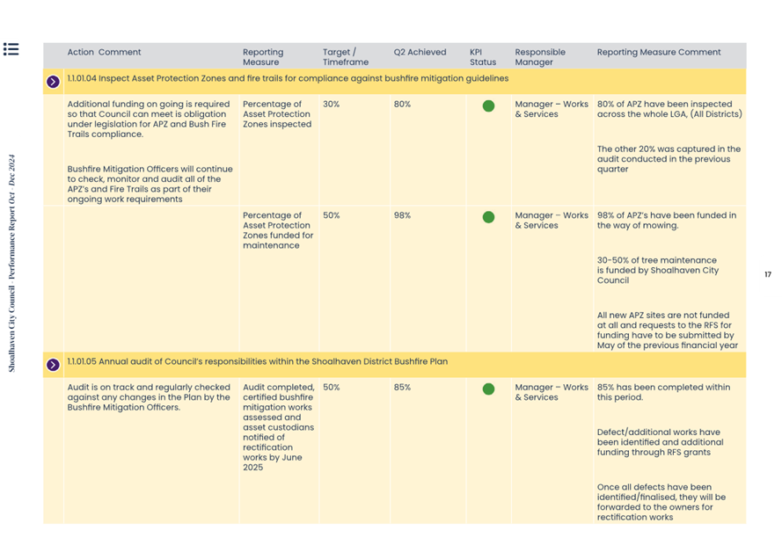Screen dimensions: 782x552
Task: Click the Responsible Manager column header
Action: 539,57
